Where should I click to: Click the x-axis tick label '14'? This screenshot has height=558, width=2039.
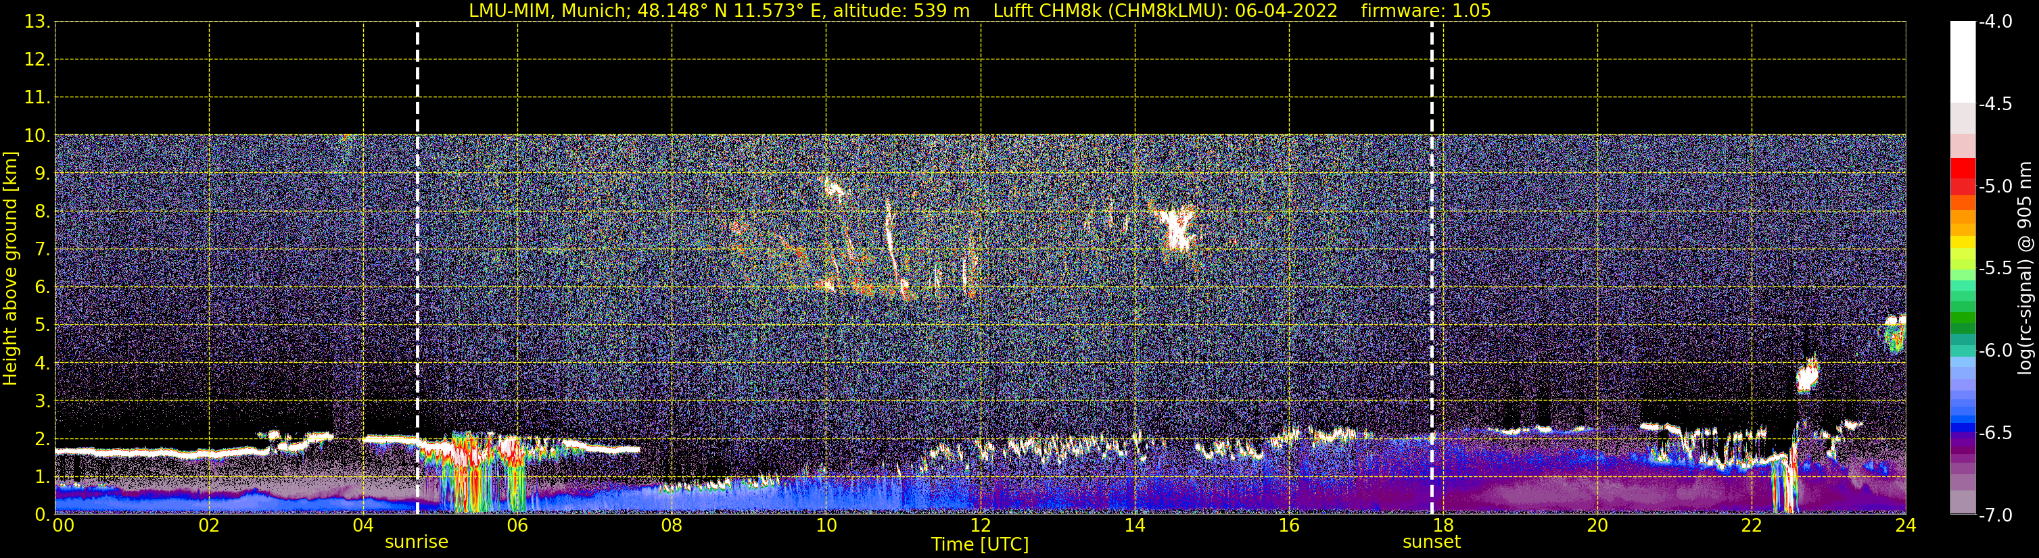tap(1135, 526)
